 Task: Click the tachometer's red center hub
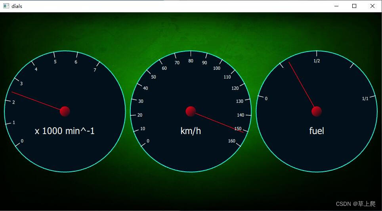point(65,111)
